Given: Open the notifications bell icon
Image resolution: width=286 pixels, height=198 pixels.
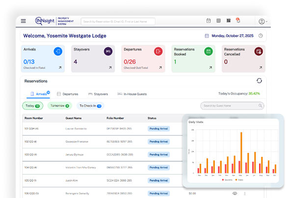Looking at the screenshot, I should click(x=238, y=21).
